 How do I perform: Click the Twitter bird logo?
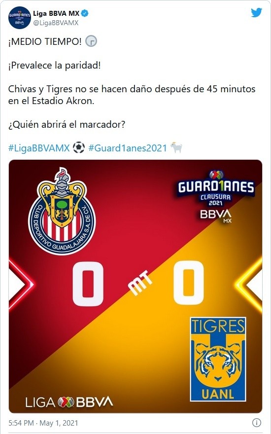pyautogui.click(x=256, y=13)
